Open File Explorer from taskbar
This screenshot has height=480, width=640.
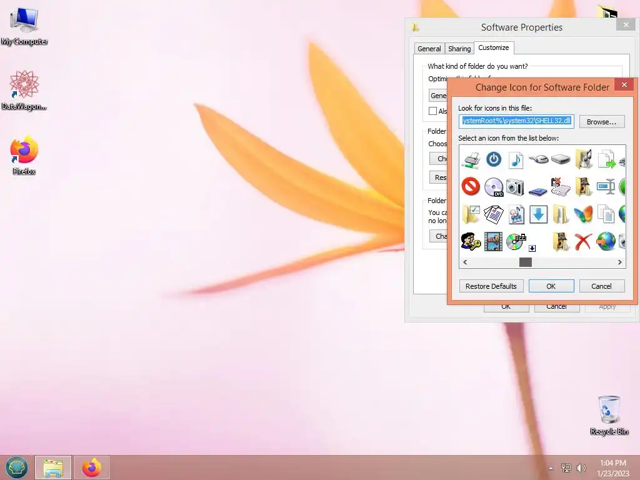pos(53,467)
